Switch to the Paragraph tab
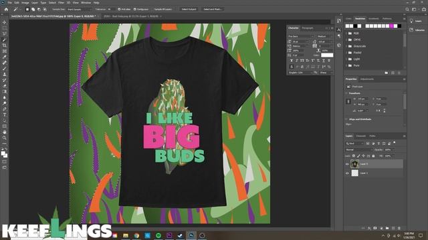 point(308,28)
